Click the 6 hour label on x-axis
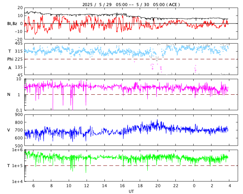Screen dimensions: 243x194 tap(33, 186)
